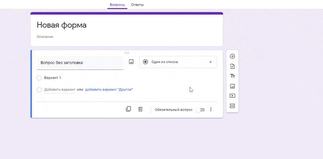
Task: Click the 'Добавить вариант' text
Action: click(x=60, y=90)
